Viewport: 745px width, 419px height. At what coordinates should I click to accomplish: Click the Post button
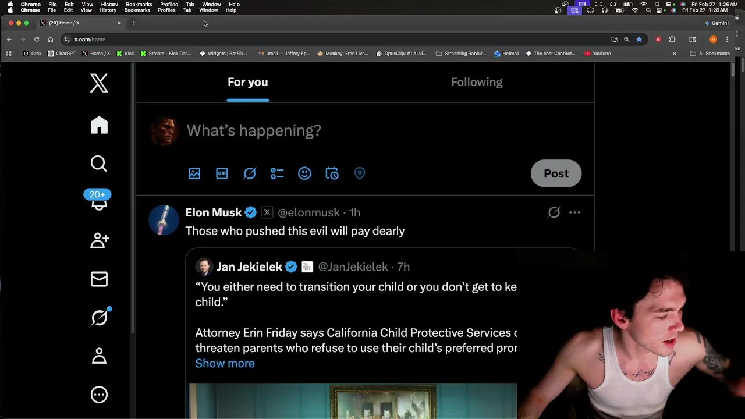point(556,173)
